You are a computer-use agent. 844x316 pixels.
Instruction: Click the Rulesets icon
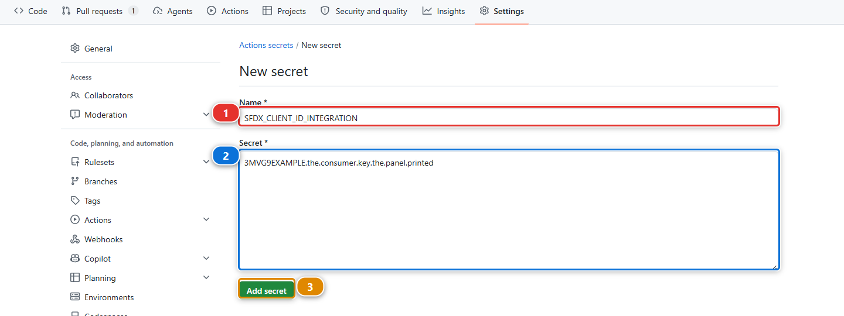tap(75, 162)
